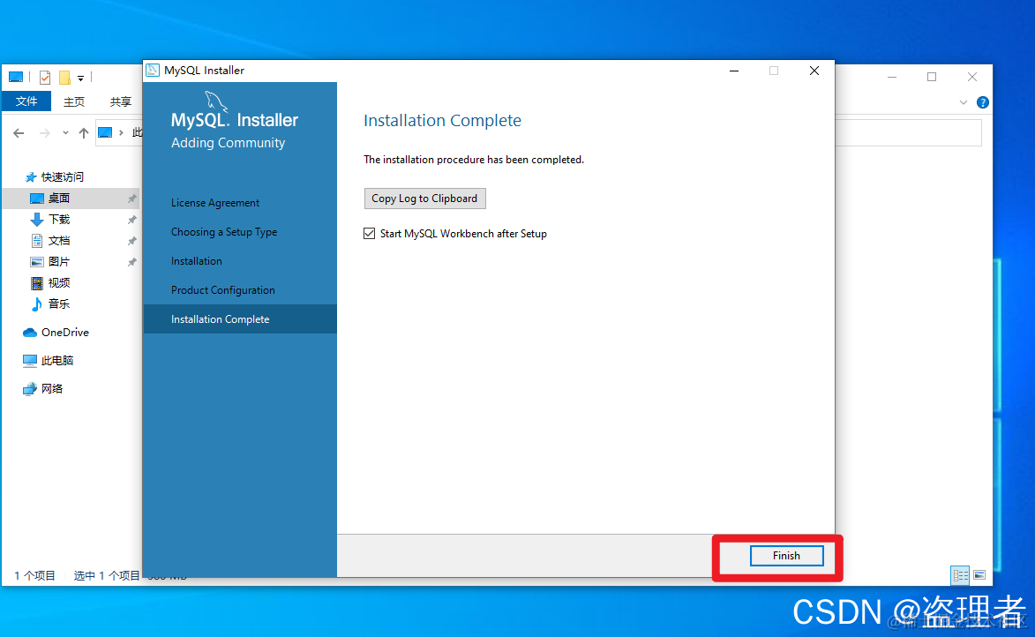Open 文档 folder in navigation pane
The width and height of the screenshot is (1035, 637).
tap(59, 240)
